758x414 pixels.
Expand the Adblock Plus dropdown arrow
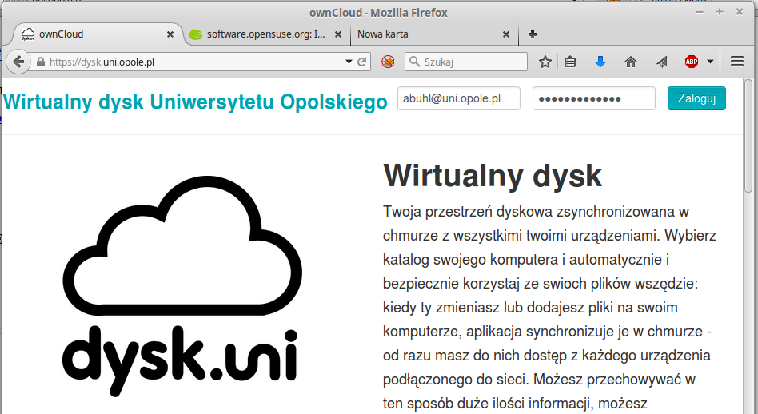tap(710, 62)
